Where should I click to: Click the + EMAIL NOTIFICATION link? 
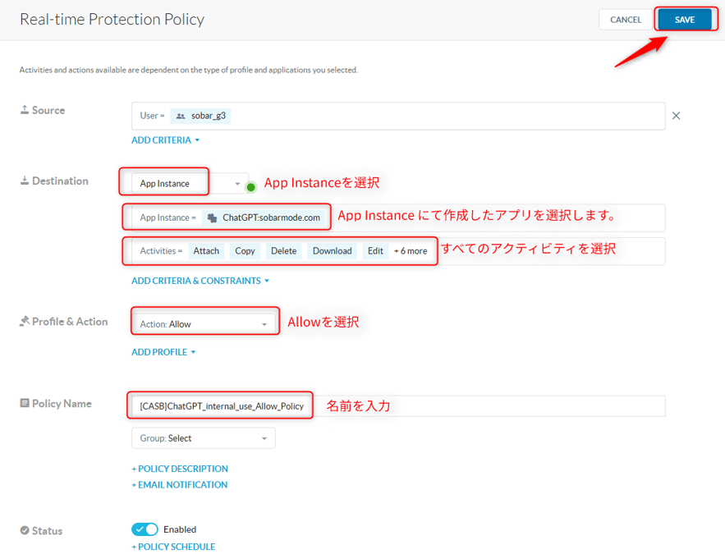(180, 485)
